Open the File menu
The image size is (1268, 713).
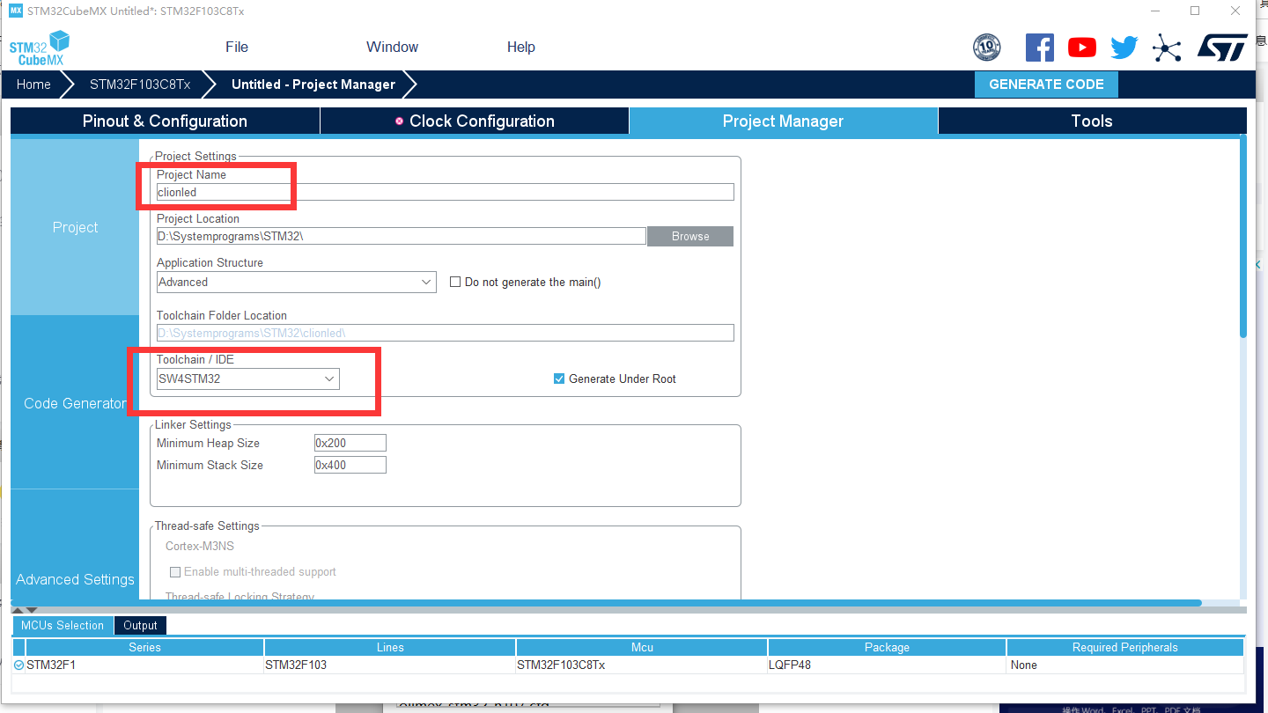[237, 48]
